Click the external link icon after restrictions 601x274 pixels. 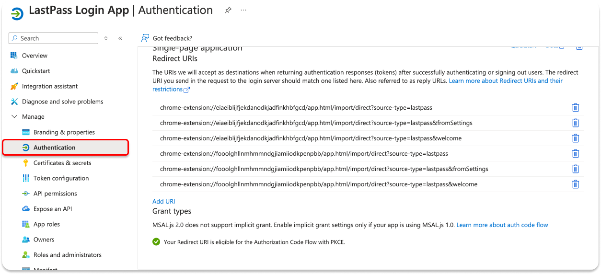pos(187,90)
